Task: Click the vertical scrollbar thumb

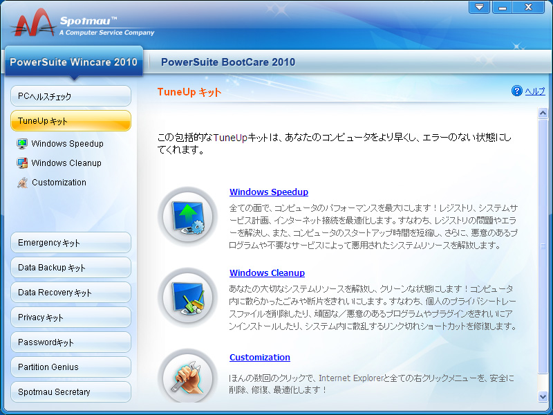Action: click(543, 246)
